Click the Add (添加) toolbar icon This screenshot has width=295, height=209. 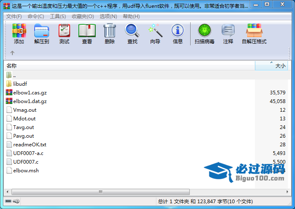pos(19,31)
